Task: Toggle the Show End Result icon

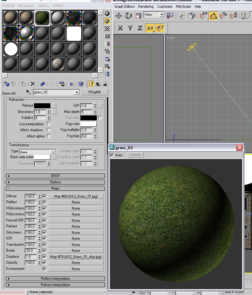Action: click(91, 84)
